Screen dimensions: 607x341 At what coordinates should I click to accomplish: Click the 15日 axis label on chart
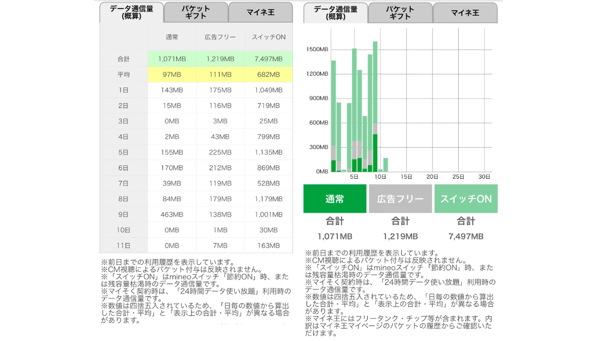point(406,177)
